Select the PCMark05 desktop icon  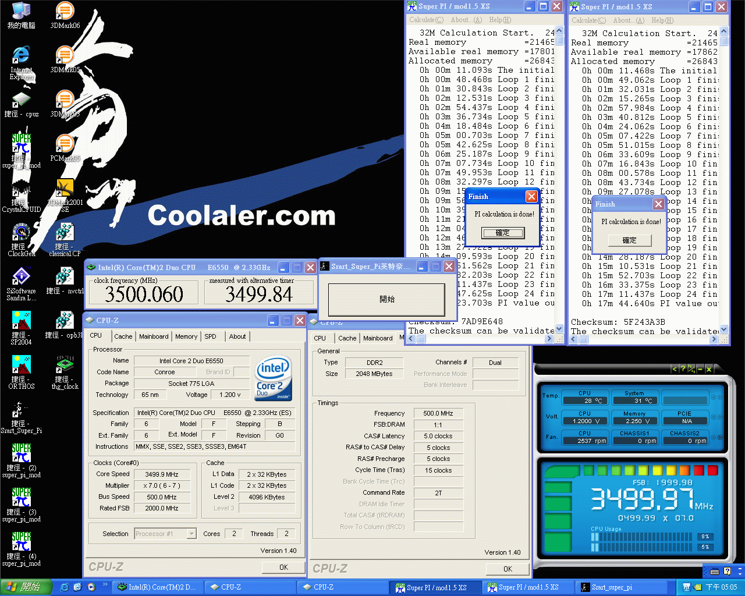coord(65,148)
